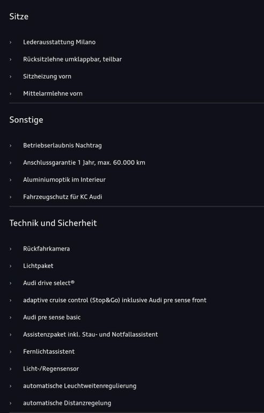Open Assistenzpaket inkl. Stau- und Notfallassistent
The width and height of the screenshot is (264, 413).
tap(91, 334)
